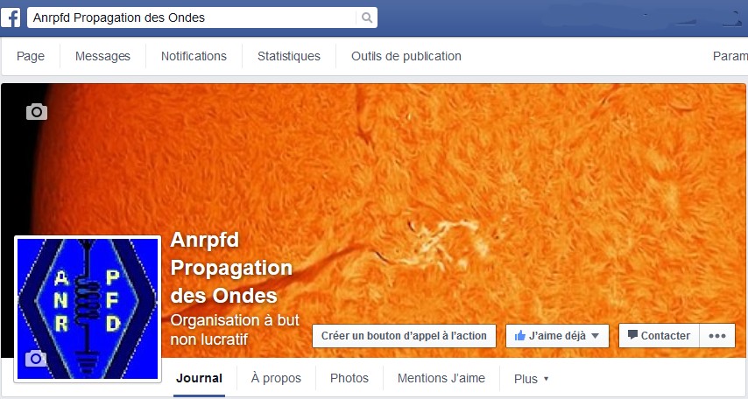Open the Notifications tab
This screenshot has height=399, width=748.
tap(194, 56)
